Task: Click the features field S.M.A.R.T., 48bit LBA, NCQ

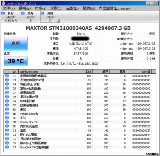Action: click(x=108, y=64)
